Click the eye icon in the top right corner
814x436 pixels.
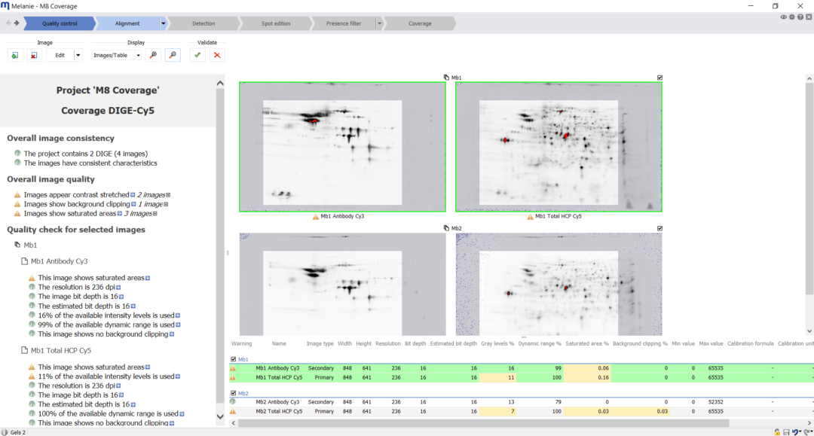point(784,17)
